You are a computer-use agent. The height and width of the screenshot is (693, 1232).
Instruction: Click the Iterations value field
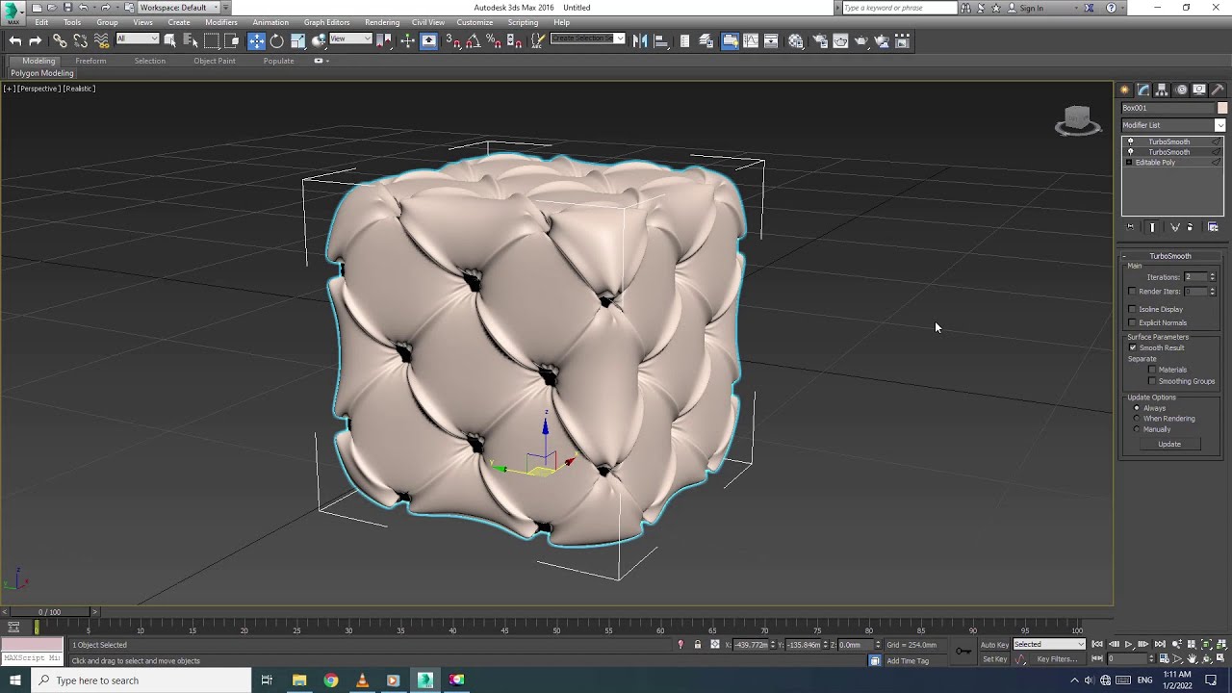point(1194,277)
